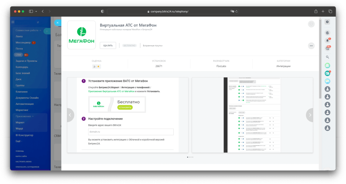
Task: Open the iTooLabs developer link
Action: click(221, 66)
